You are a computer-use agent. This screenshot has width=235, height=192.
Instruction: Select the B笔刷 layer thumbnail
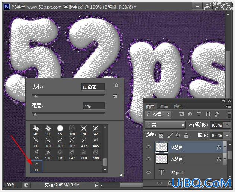click(162, 147)
